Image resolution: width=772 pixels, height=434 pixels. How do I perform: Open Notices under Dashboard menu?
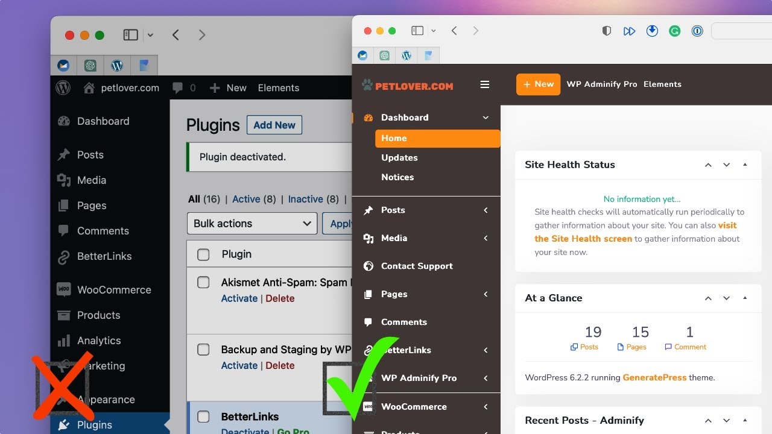pyautogui.click(x=397, y=177)
